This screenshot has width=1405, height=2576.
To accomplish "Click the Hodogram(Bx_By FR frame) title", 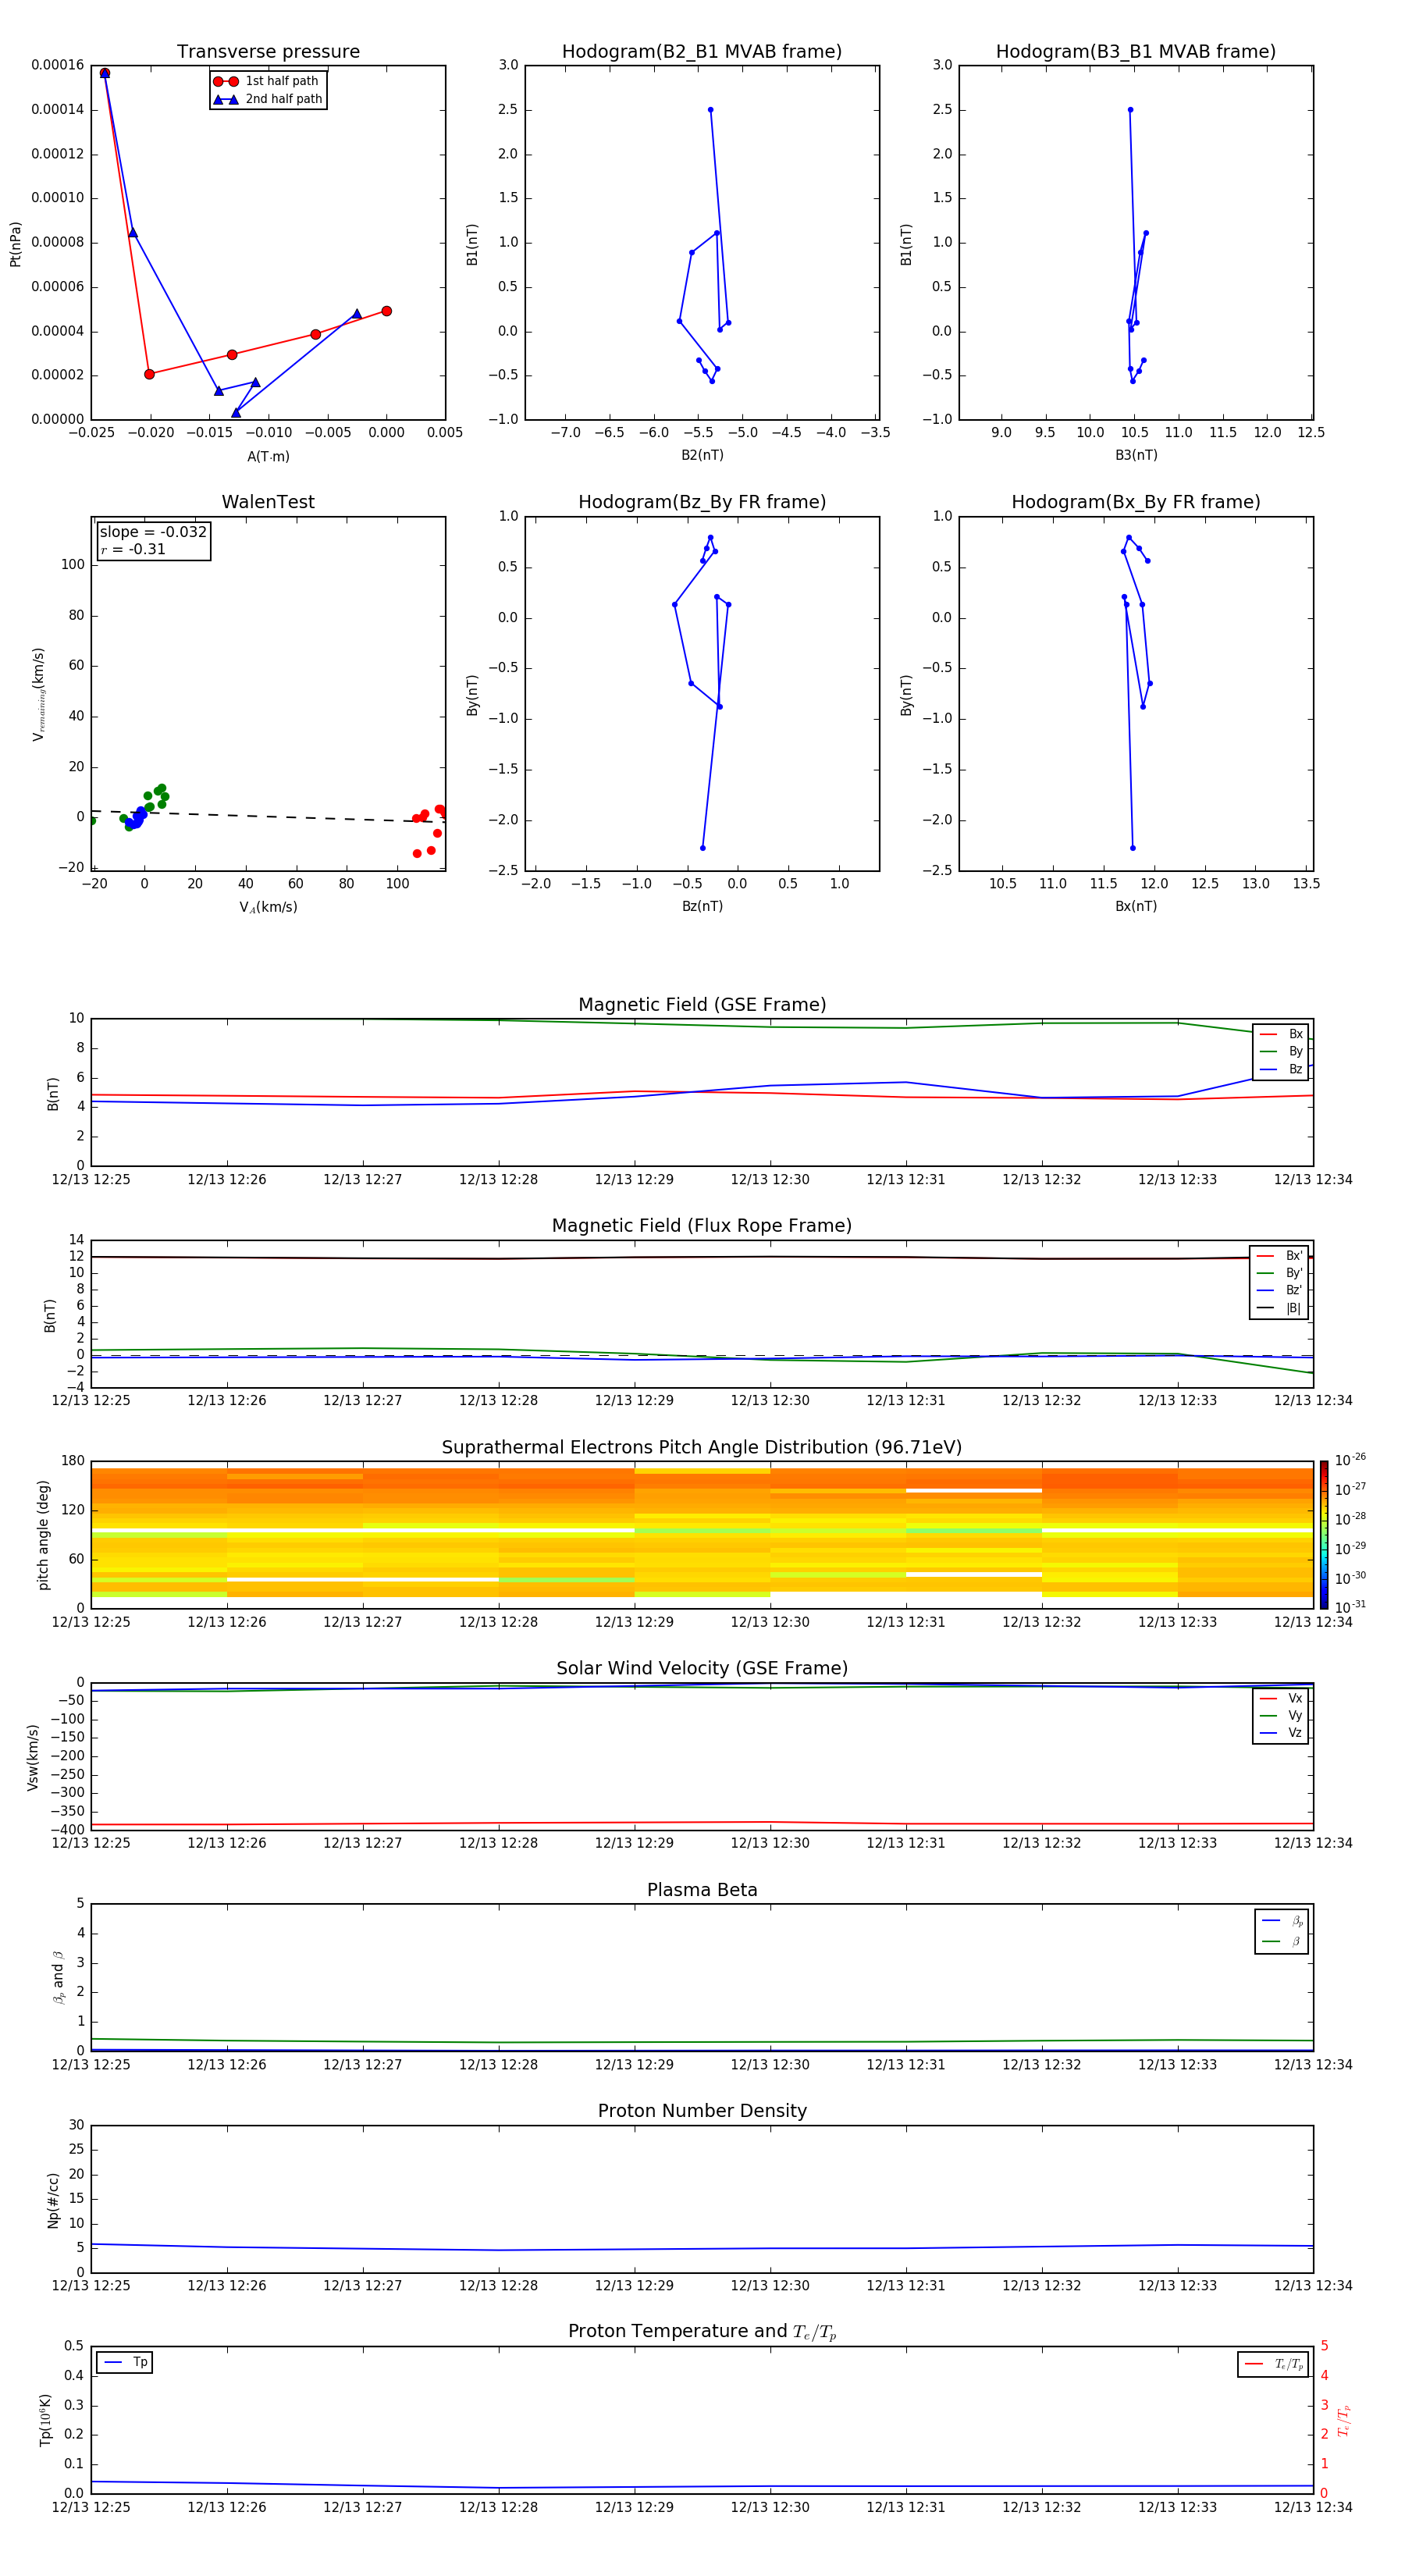I will point(1136,502).
